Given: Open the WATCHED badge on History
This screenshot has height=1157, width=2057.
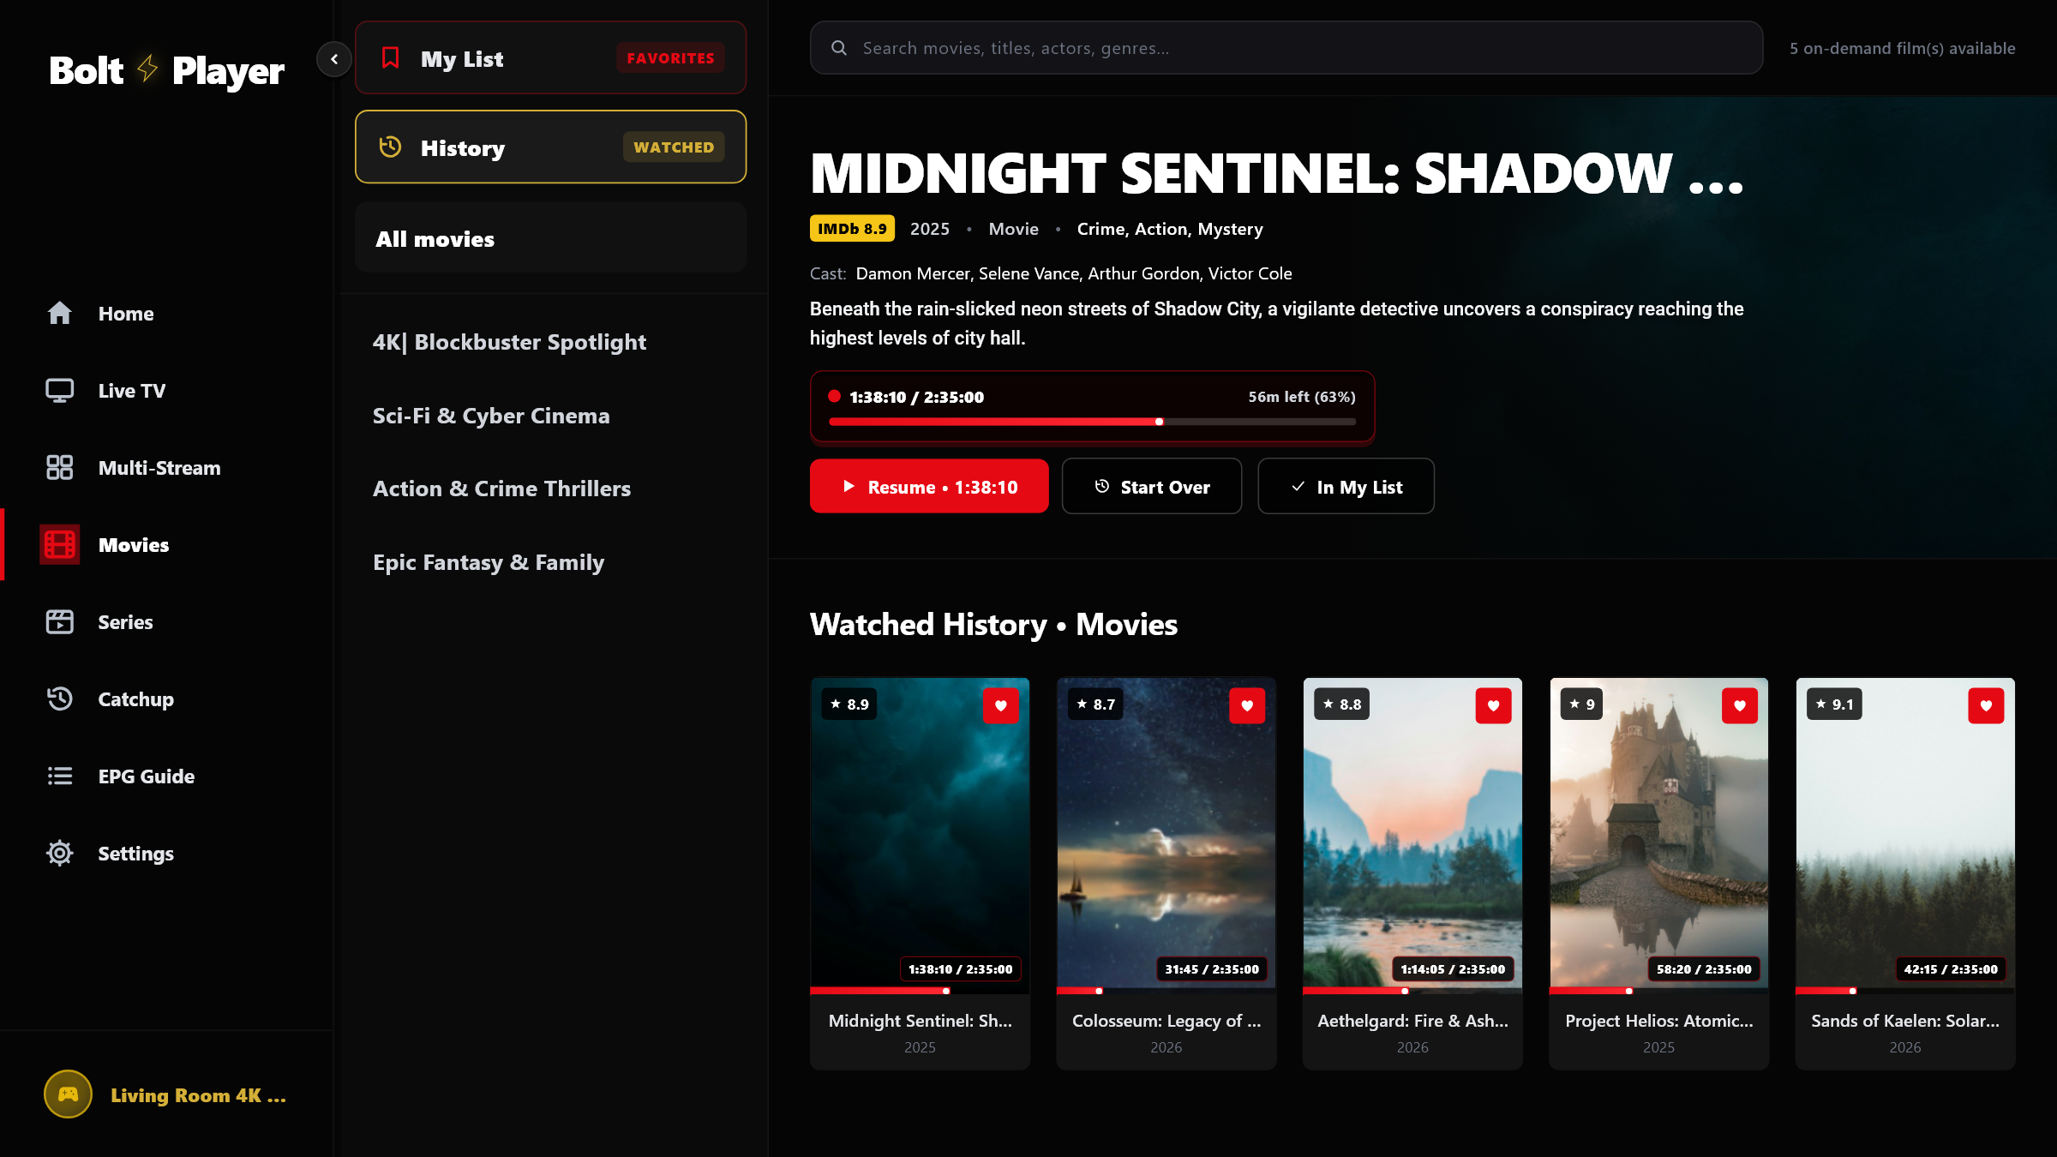Looking at the screenshot, I should 674,147.
